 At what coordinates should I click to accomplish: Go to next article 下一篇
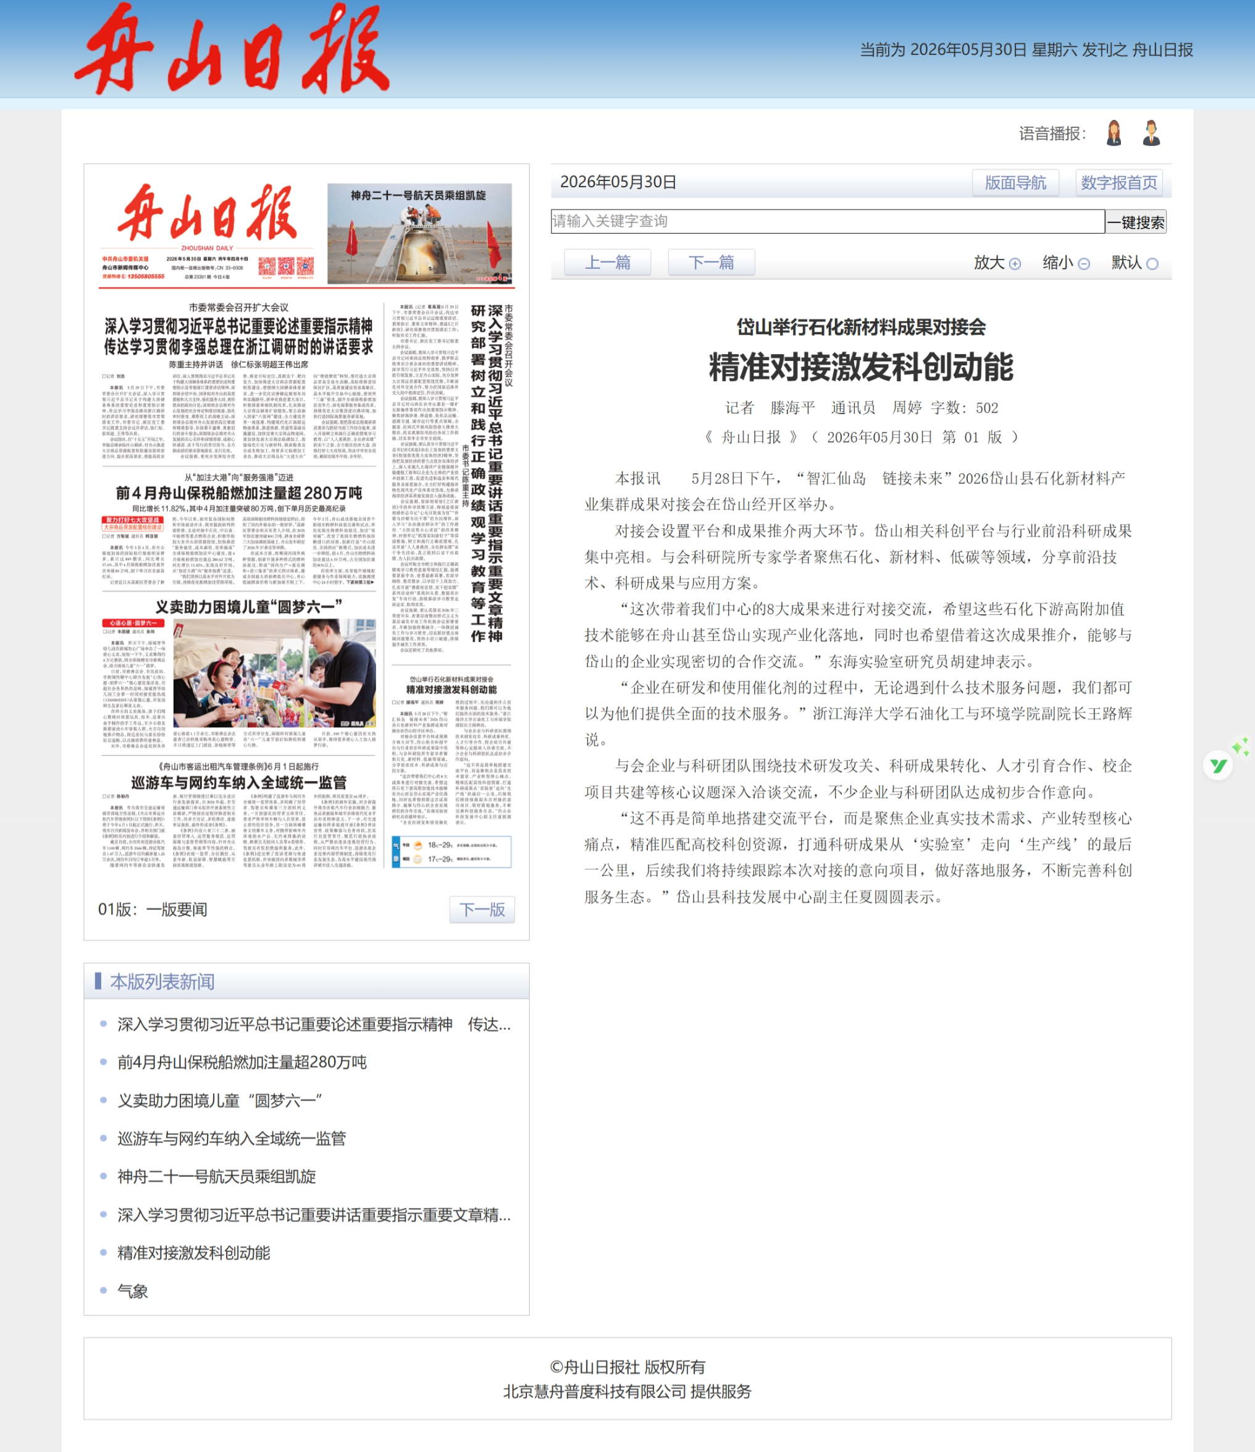coord(711,263)
